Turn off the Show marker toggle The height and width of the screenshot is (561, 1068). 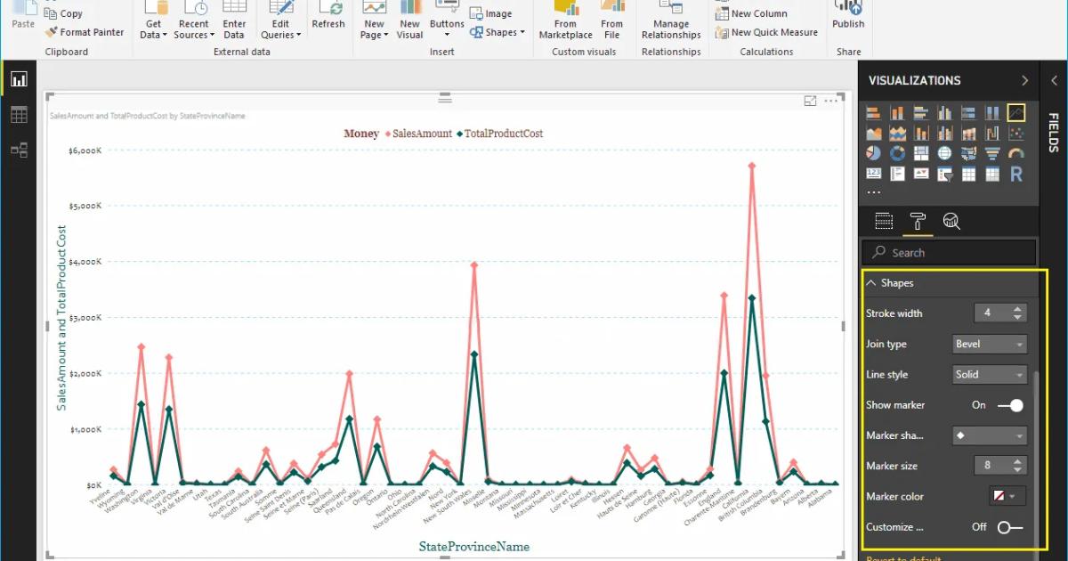click(1011, 405)
